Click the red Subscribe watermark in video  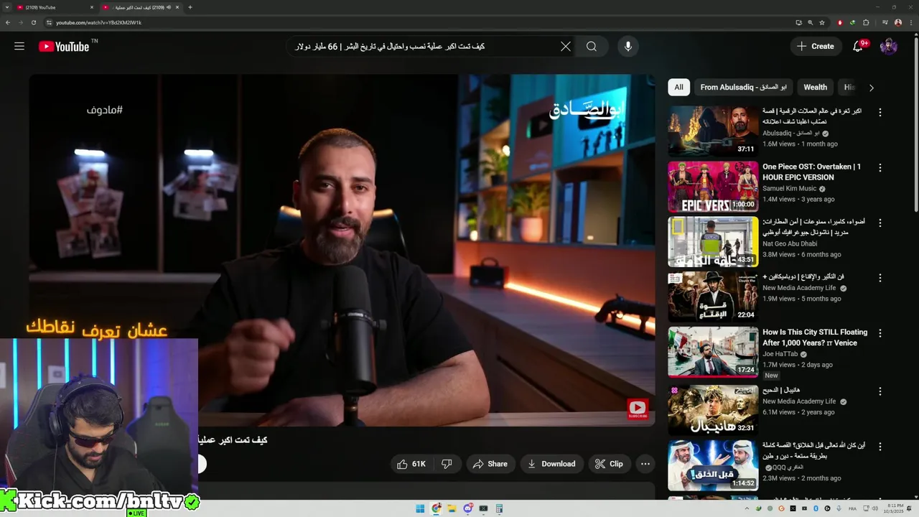638,409
